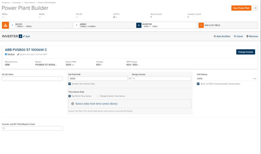Click the blue Global square marker
261x154 pixels.
pos(6,54)
